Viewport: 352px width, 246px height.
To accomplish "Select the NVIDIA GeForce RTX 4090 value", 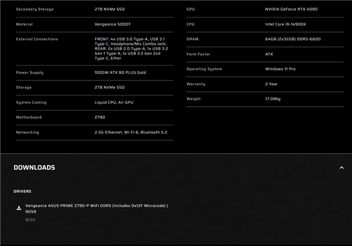I will [x=291, y=9].
